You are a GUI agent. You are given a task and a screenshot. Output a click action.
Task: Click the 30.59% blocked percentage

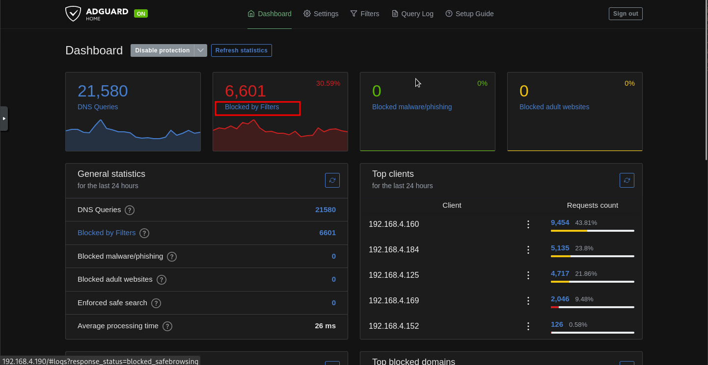328,83
